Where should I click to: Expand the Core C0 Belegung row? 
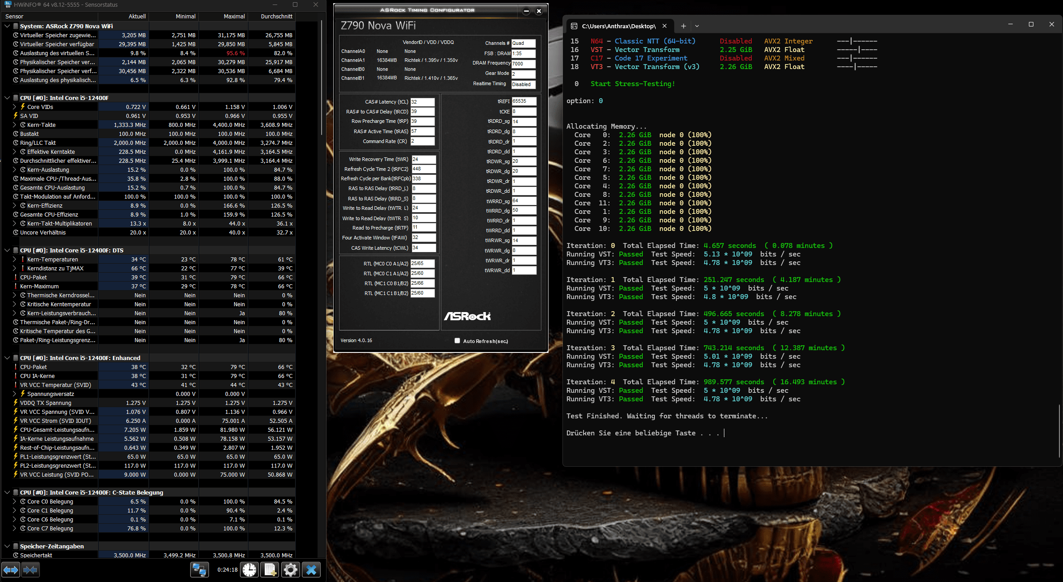[14, 501]
